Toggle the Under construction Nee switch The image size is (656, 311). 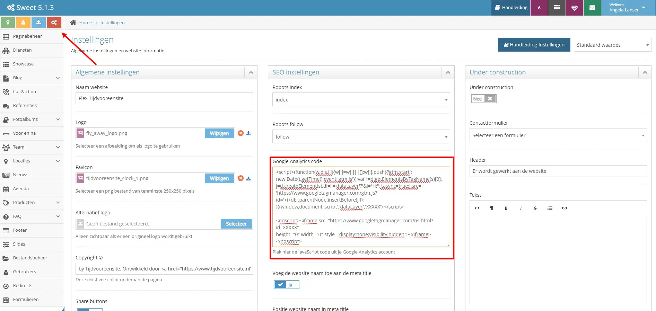[483, 99]
